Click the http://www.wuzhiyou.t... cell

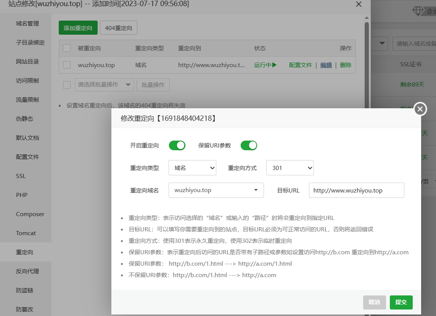[211, 65]
